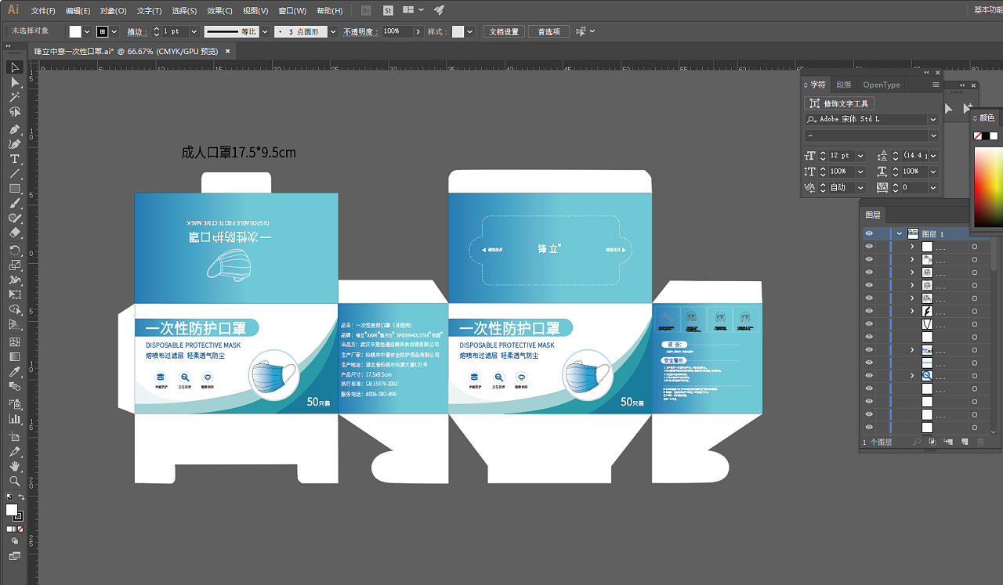
Task: Toggle visibility of the third sublayer row
Action: (x=869, y=273)
